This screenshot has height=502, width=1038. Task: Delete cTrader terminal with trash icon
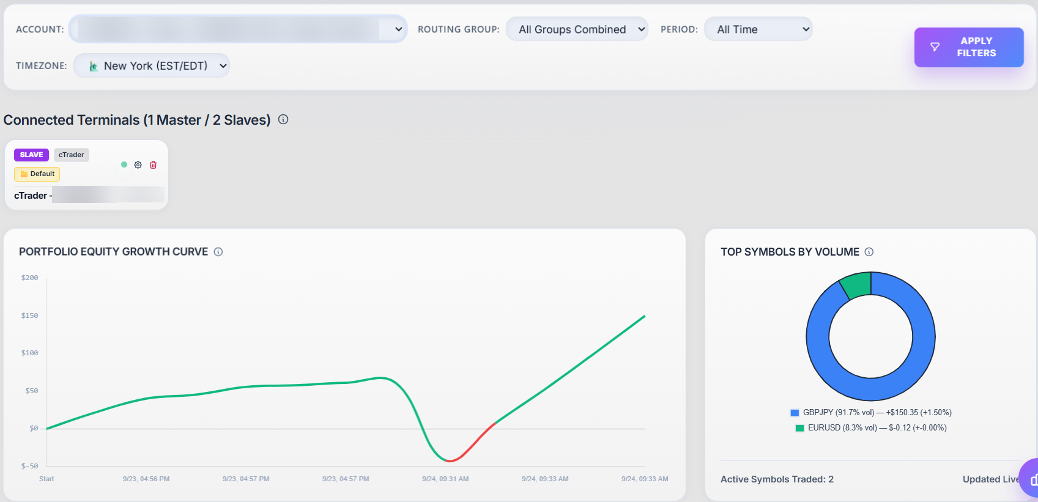(x=154, y=165)
